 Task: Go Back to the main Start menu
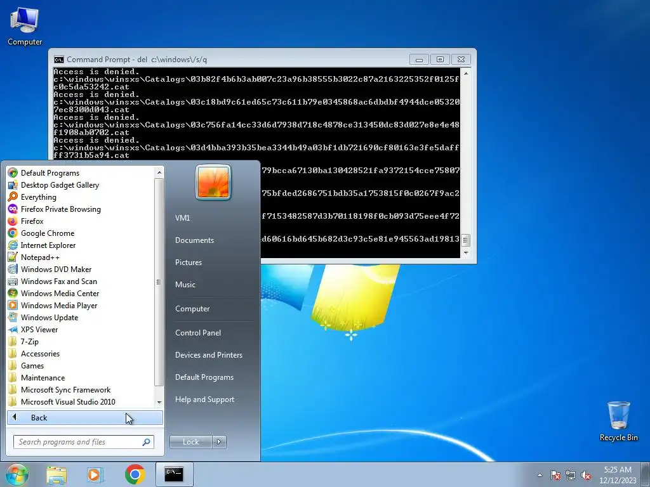click(x=84, y=417)
